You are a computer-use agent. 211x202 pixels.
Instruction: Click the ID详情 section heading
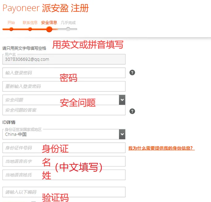9,122
